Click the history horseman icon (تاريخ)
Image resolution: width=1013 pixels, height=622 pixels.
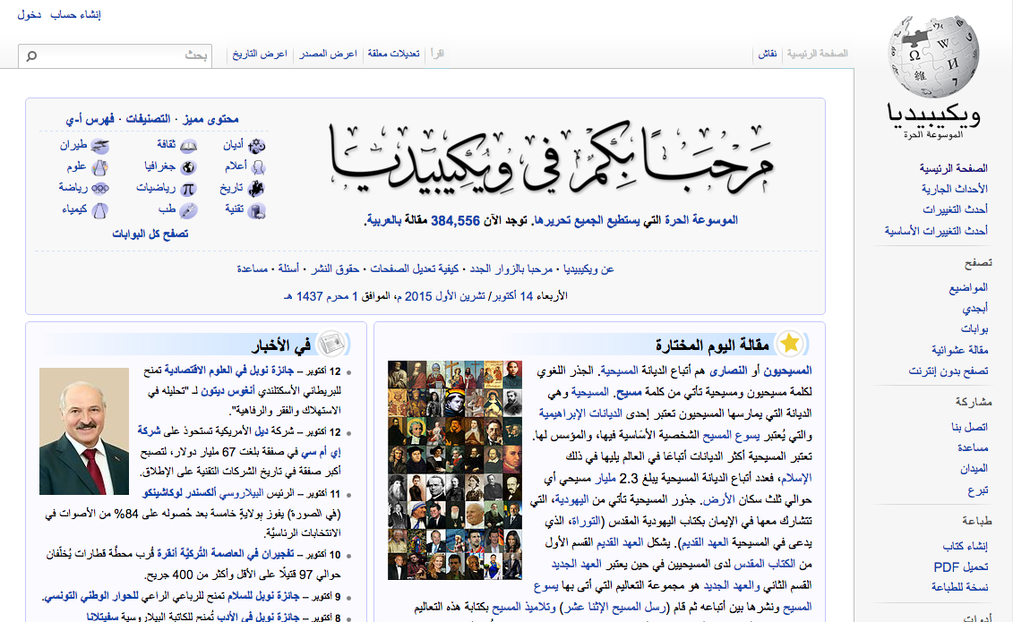coord(257,188)
